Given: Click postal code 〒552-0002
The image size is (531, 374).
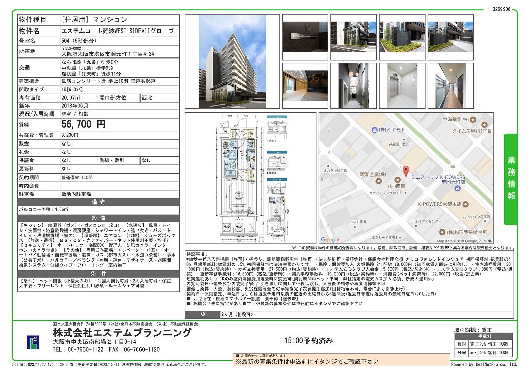Looking at the screenshot, I should pos(71,48).
